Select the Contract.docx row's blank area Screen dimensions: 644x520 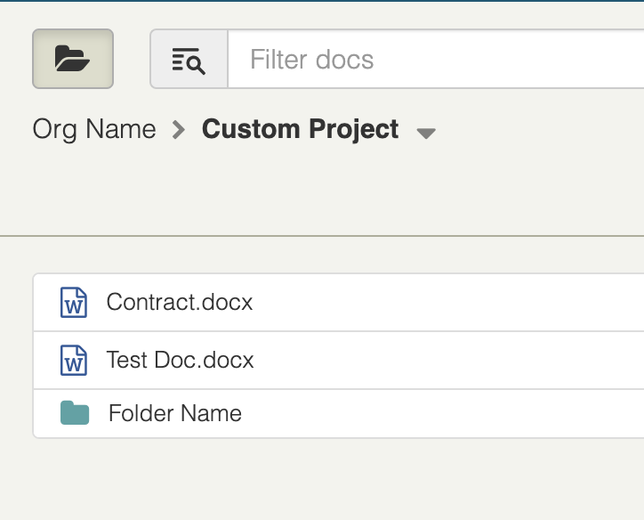pyautogui.click(x=447, y=302)
